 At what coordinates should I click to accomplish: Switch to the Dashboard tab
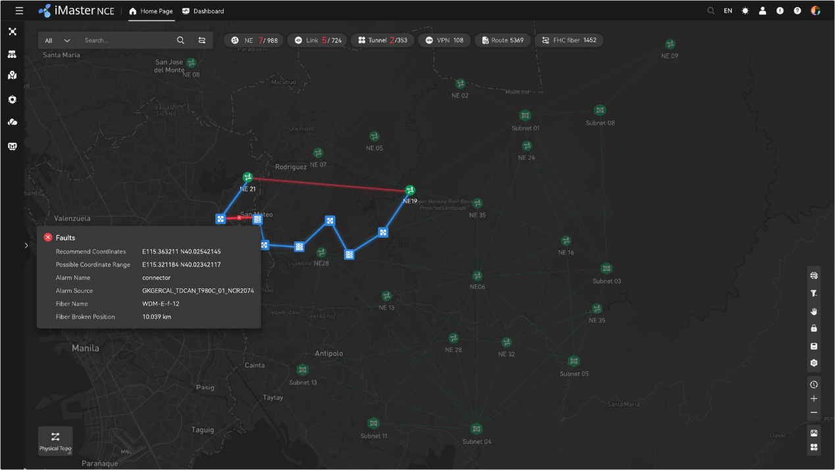[203, 11]
